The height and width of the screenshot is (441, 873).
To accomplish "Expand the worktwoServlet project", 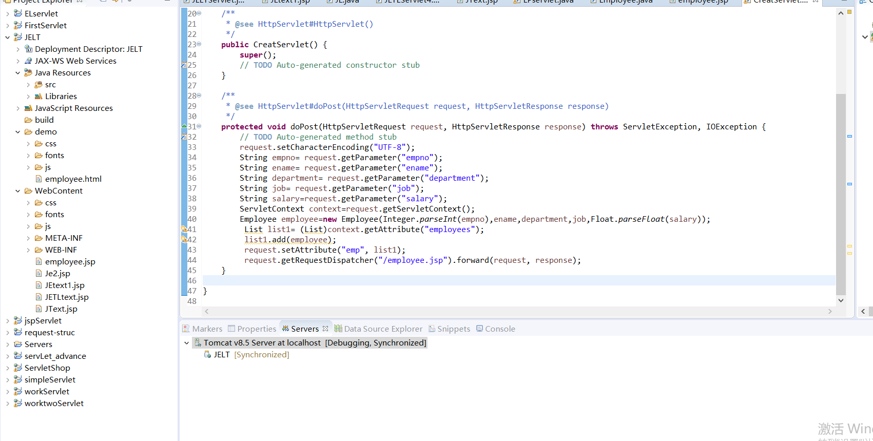I will (x=8, y=403).
